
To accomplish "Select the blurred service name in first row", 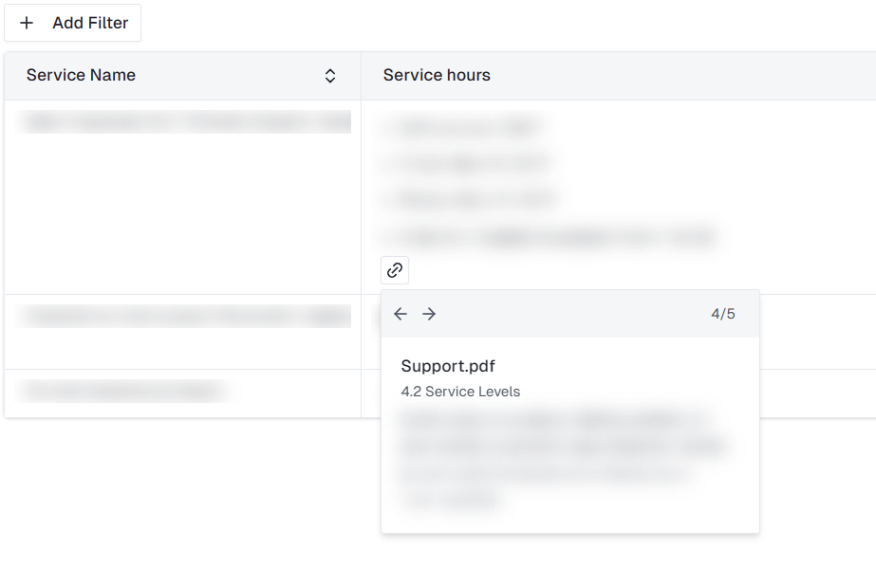I will point(185,121).
